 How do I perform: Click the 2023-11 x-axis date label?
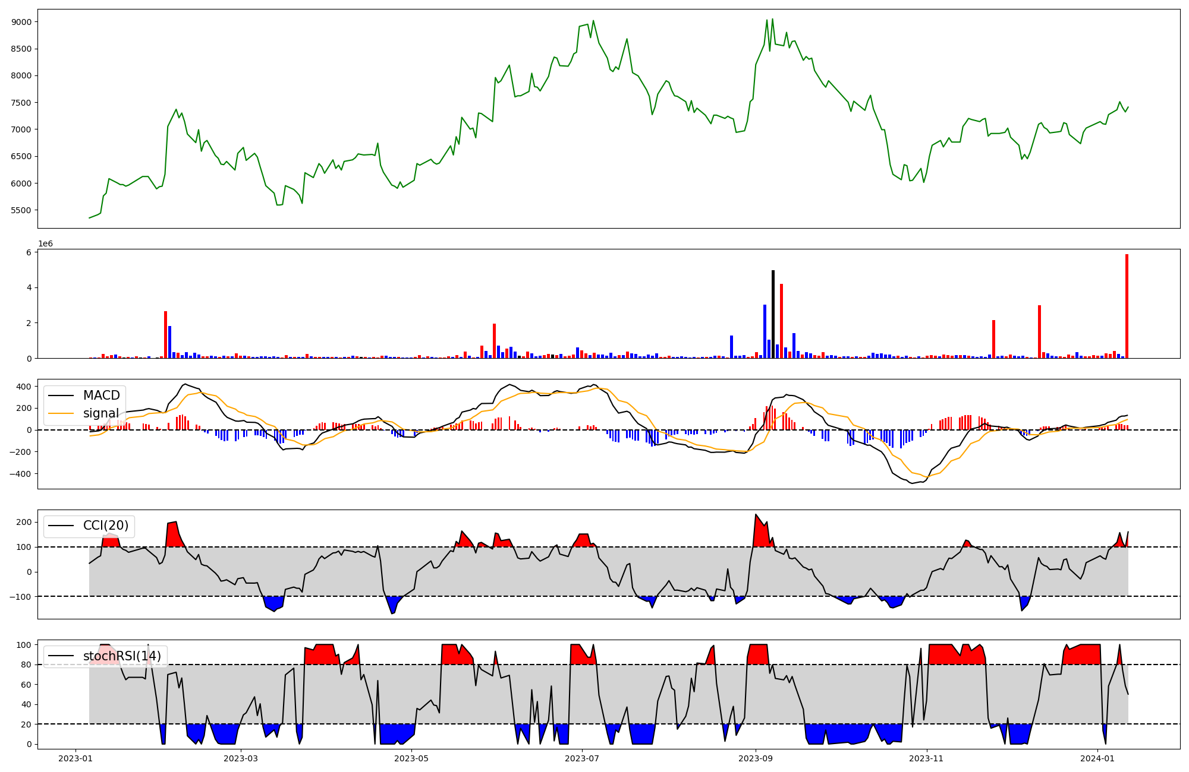[x=926, y=758]
